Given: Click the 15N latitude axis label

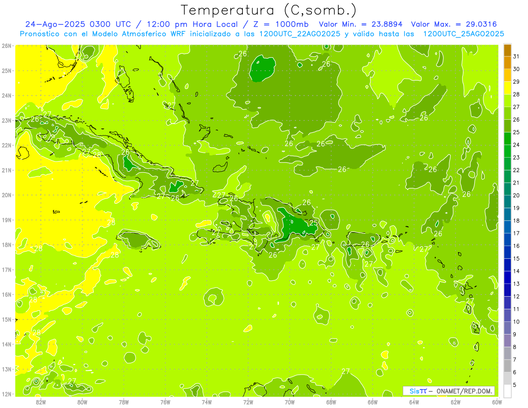Looking at the screenshot, I should [7, 319].
